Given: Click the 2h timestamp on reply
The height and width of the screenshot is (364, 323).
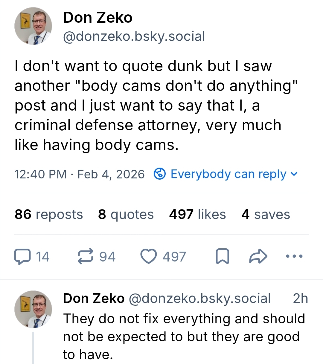Looking at the screenshot, I should 300,298.
